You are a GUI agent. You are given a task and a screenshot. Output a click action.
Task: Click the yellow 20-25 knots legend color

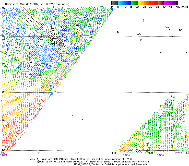[141, 3]
